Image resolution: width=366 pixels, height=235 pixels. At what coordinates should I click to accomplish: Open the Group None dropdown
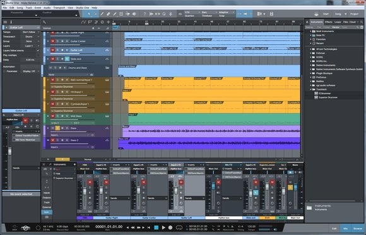30,41
